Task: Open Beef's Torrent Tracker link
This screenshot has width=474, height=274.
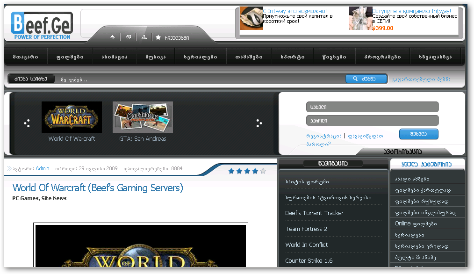Action: tap(314, 213)
